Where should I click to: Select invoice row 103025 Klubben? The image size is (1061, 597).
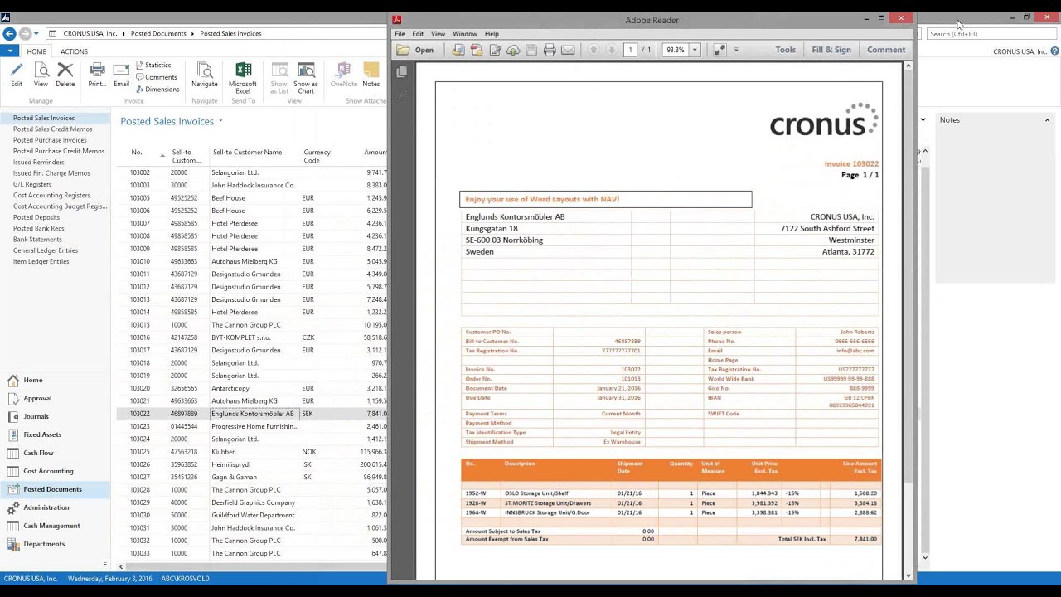253,452
